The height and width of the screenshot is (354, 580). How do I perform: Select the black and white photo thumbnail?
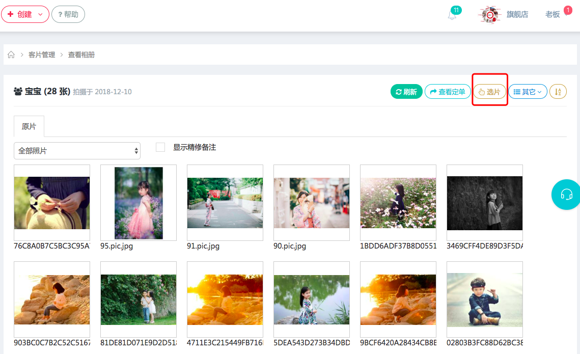(x=485, y=203)
